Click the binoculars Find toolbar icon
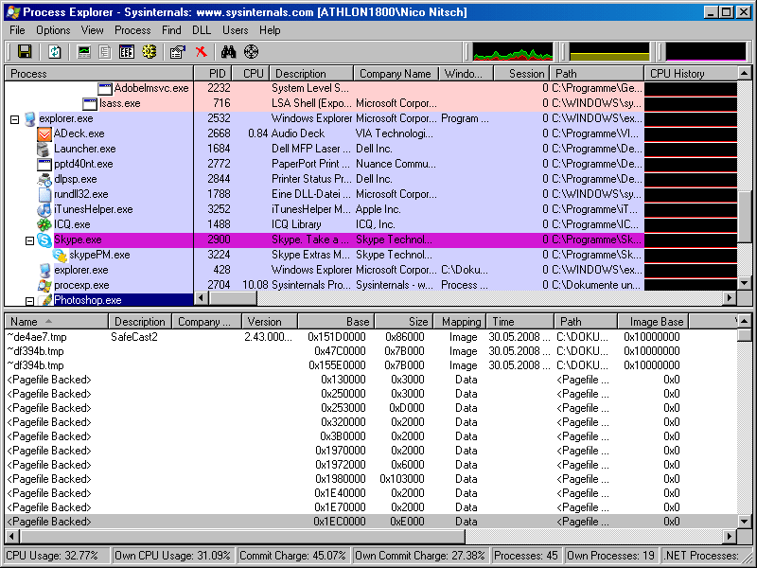The width and height of the screenshot is (757, 568). pos(228,52)
